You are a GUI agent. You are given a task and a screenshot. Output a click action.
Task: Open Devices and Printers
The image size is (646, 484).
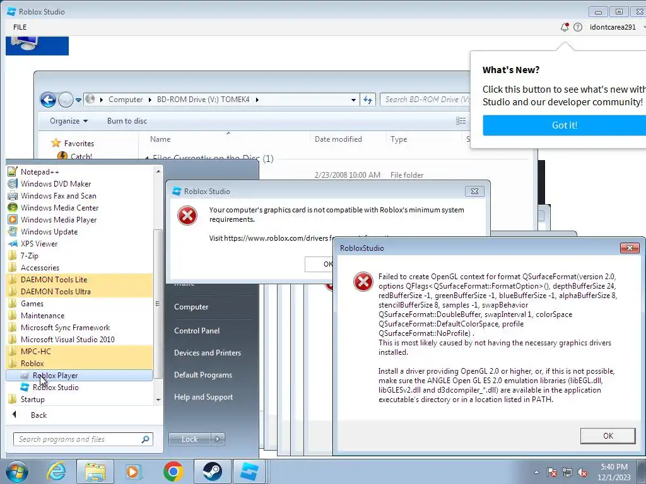pos(208,353)
